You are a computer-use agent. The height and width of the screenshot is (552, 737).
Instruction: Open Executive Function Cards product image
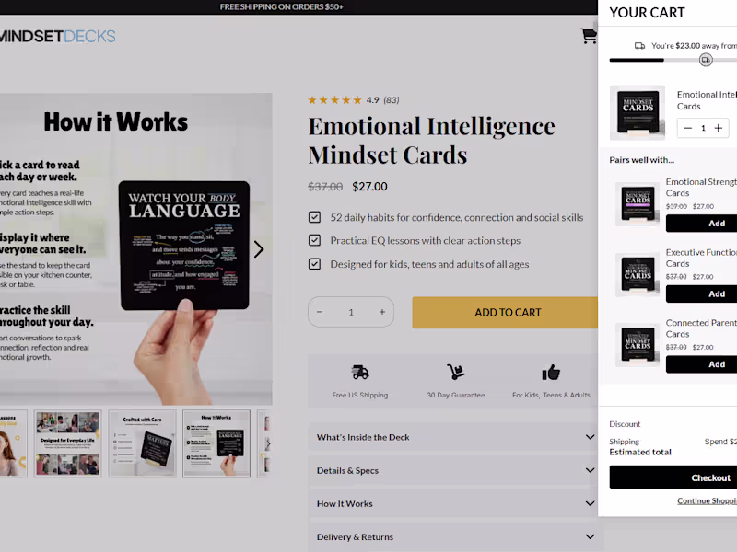[x=638, y=274]
